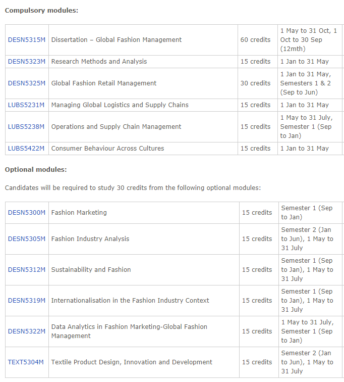The width and height of the screenshot is (344, 382).
Task: Open the LUBS5238M module link
Action: [27, 127]
